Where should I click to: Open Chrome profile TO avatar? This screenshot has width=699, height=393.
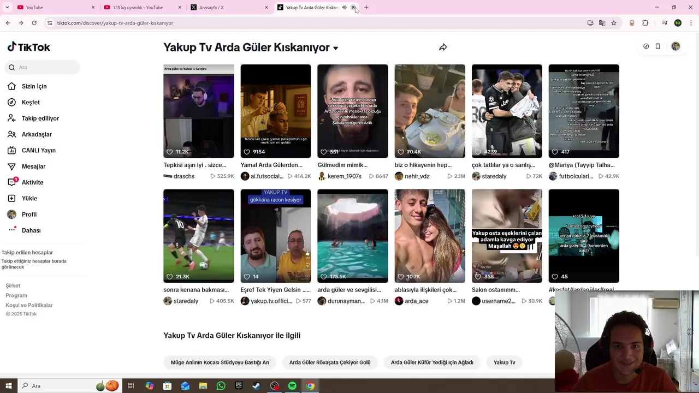678,23
